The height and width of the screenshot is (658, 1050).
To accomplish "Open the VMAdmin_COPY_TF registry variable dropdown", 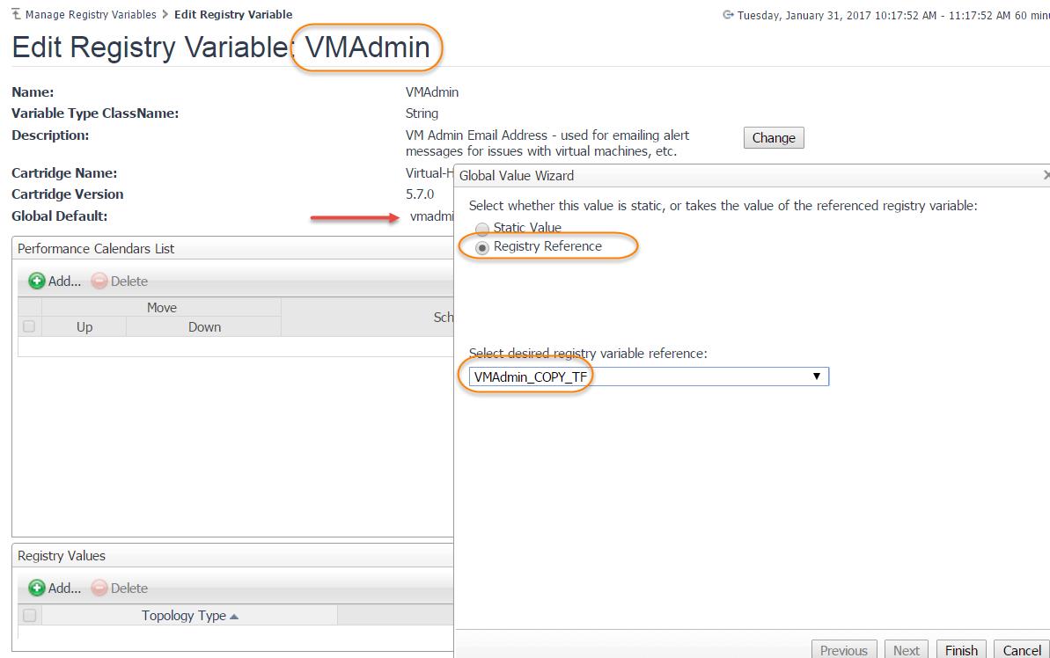I will pos(816,377).
